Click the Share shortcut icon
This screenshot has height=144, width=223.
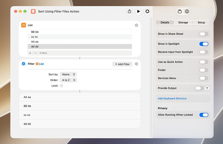coord(129,11)
